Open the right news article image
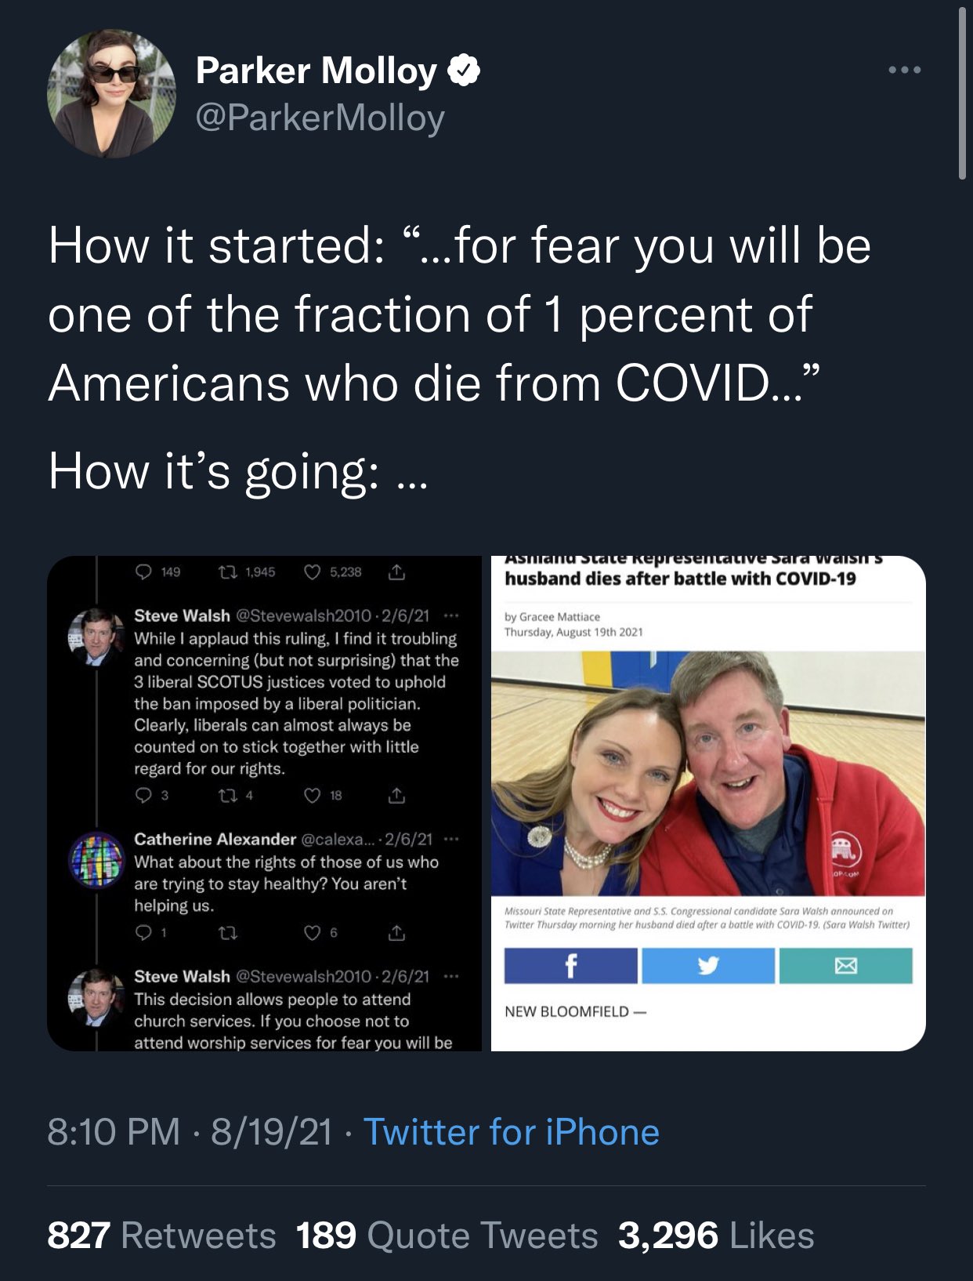This screenshot has height=1281, width=973. click(708, 803)
